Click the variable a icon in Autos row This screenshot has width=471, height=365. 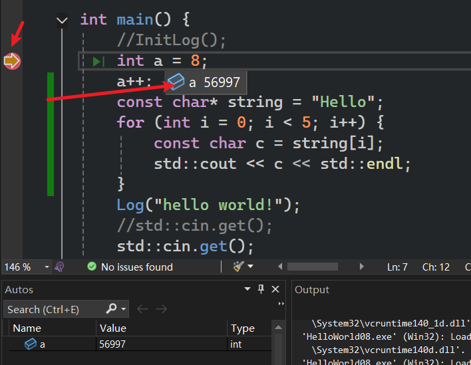pos(30,344)
